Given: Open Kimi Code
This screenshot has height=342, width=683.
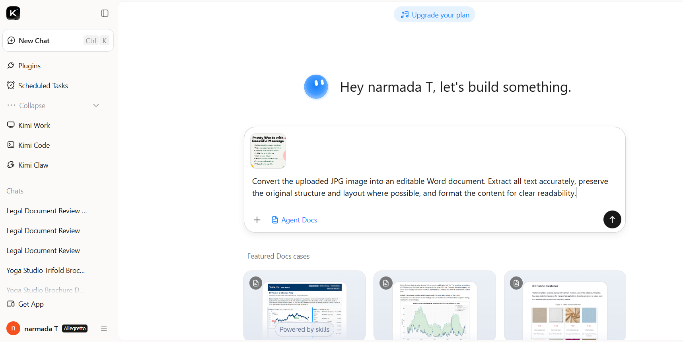Looking at the screenshot, I should click(x=34, y=145).
